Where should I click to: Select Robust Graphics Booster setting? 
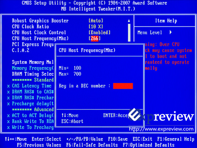coord(40,21)
